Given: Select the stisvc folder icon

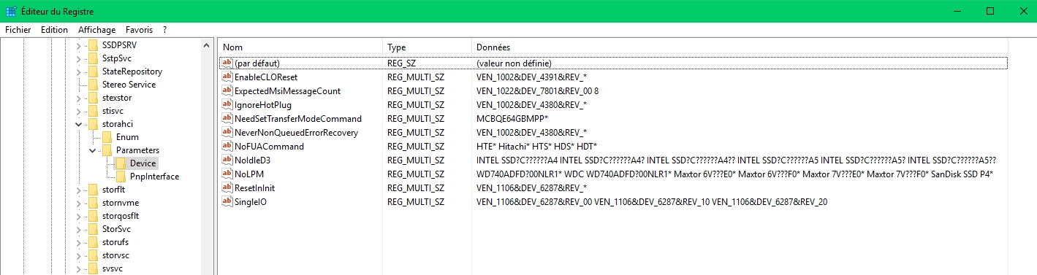Looking at the screenshot, I should click(x=93, y=111).
